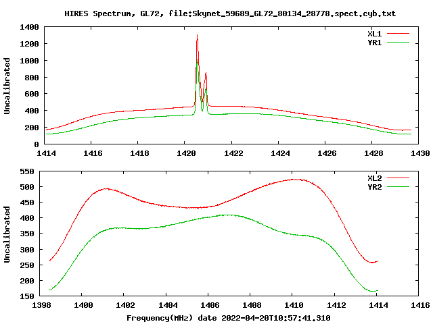Image resolution: width=433 pixels, height=324 pixels.
Task: Click the 1000 y-axis tick label
Action: [x=29, y=61]
